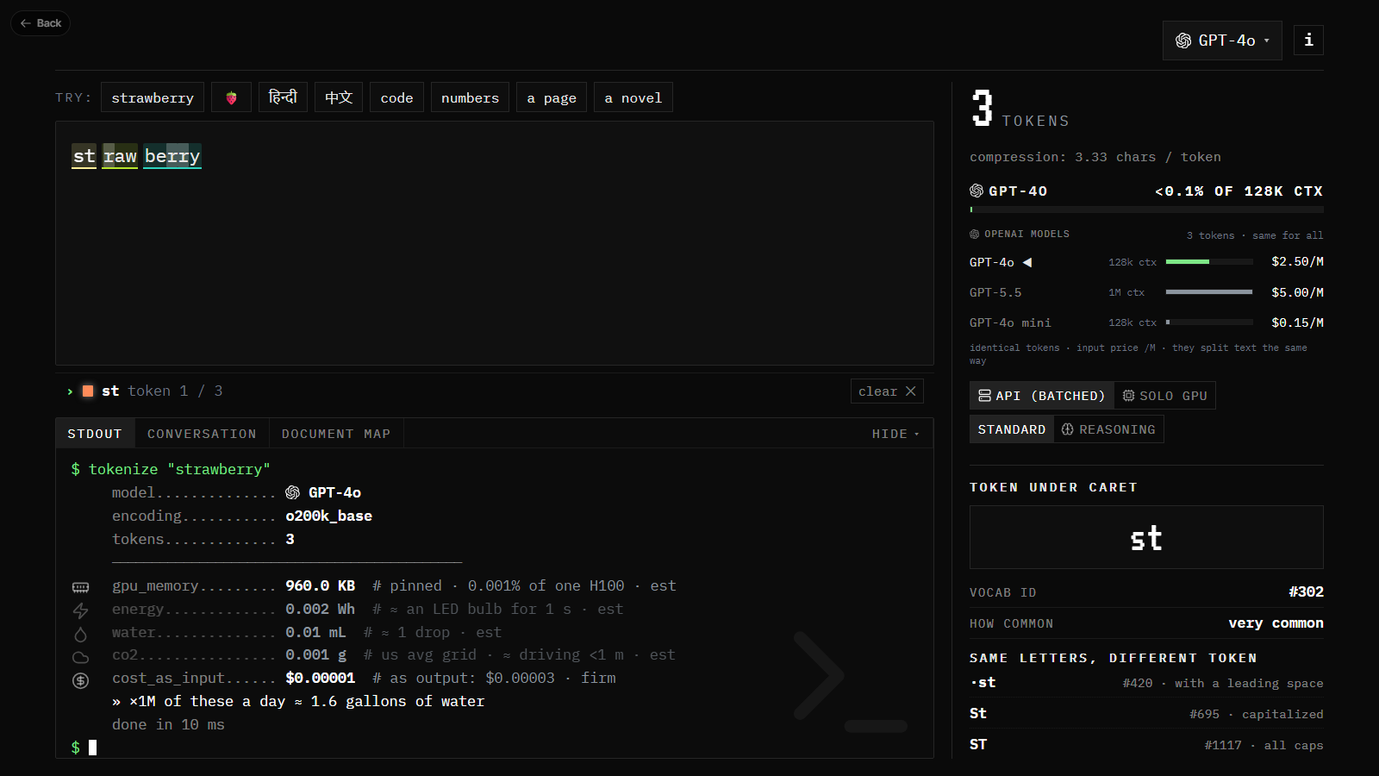Click the 'very common' frequency value

tap(1276, 623)
